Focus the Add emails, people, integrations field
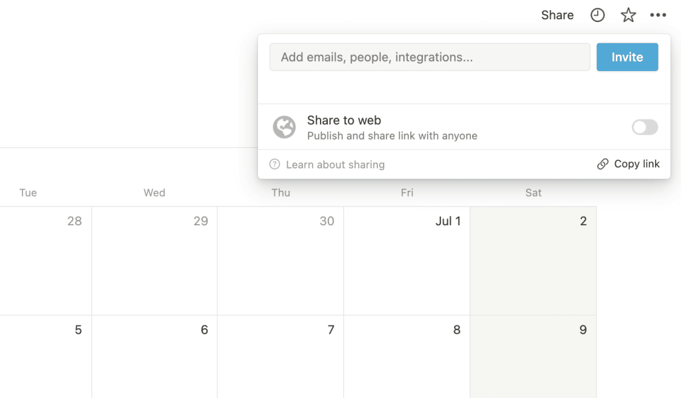The width and height of the screenshot is (681, 398). pyautogui.click(x=430, y=57)
